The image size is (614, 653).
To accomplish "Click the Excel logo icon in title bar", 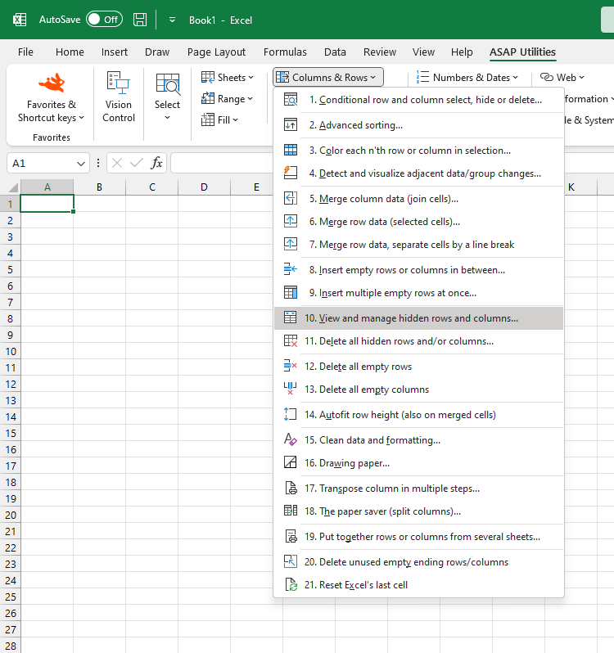I will click(x=20, y=20).
